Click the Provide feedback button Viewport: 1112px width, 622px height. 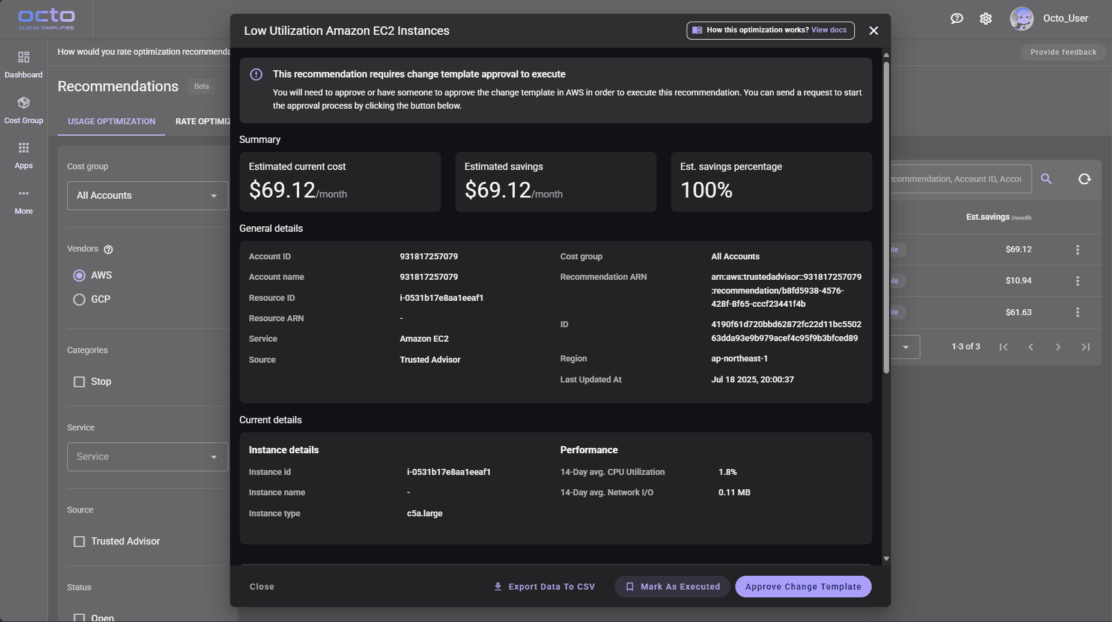click(x=1063, y=52)
